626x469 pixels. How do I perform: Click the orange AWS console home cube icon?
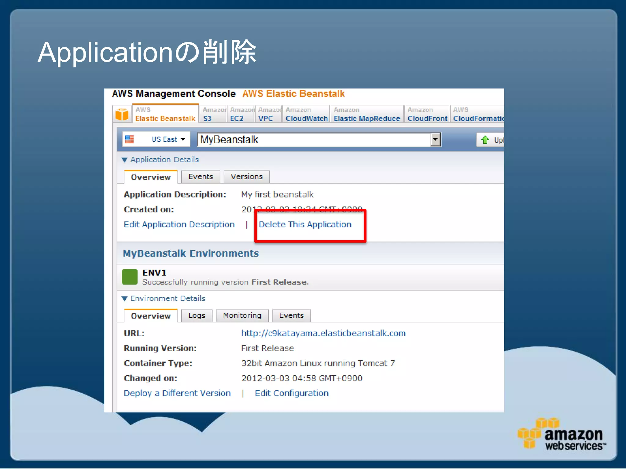pos(122,114)
